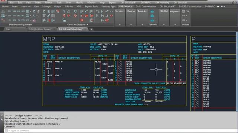The height and width of the screenshot is (133, 238).
Task: Open the Modify menu
Action: [79, 3]
